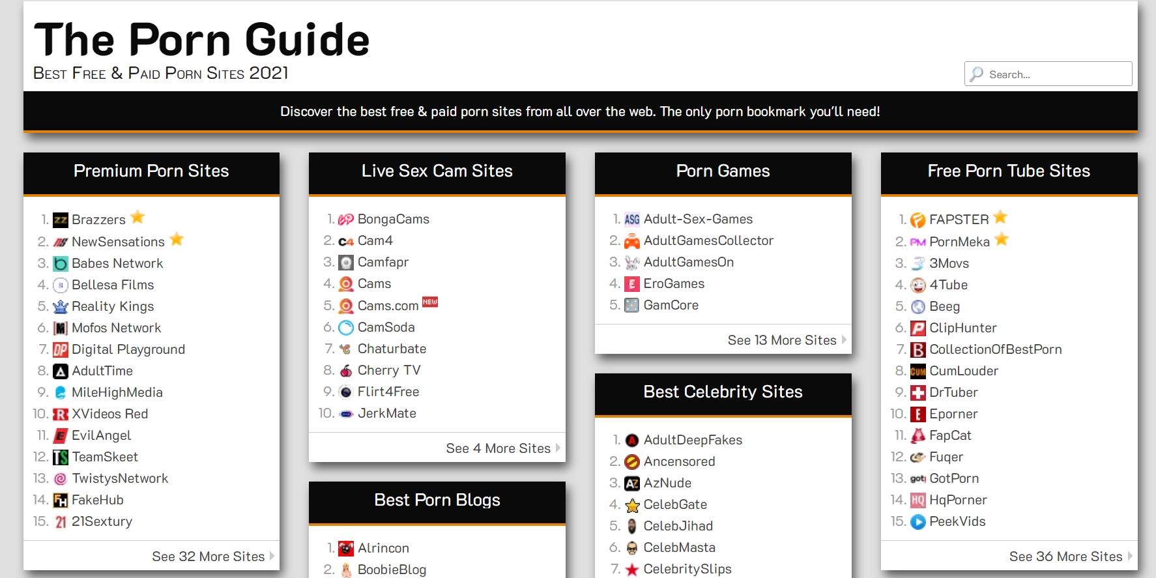The height and width of the screenshot is (578, 1156).
Task: Click the AdultTime favicon icon
Action: [x=61, y=371]
